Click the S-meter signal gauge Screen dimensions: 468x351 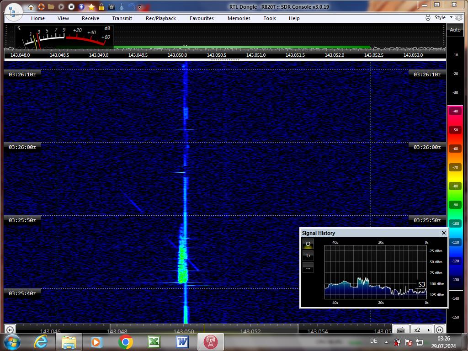coord(64,37)
